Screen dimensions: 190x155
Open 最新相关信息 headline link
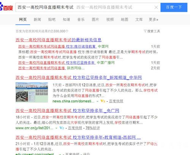coord(59,40)
